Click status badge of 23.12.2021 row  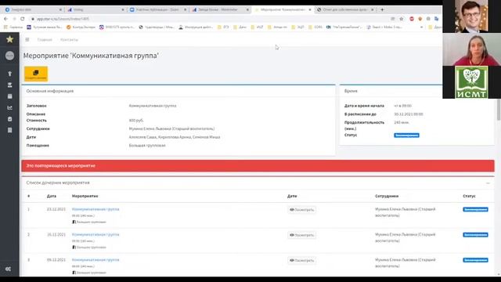(475, 209)
